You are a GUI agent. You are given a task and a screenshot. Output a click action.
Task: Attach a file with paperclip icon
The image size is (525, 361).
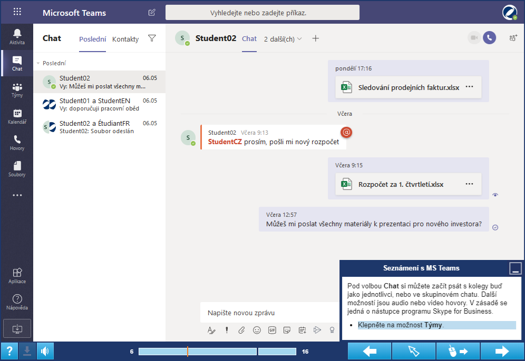[241, 330]
